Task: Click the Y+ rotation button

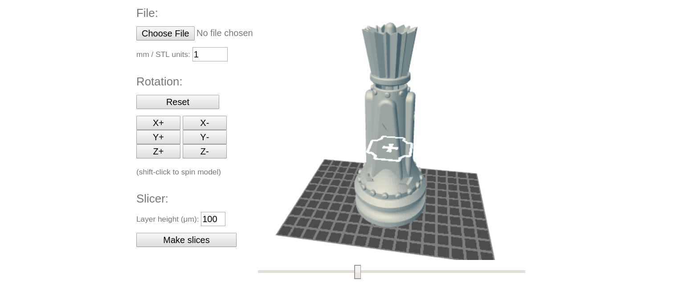Action: (x=158, y=137)
